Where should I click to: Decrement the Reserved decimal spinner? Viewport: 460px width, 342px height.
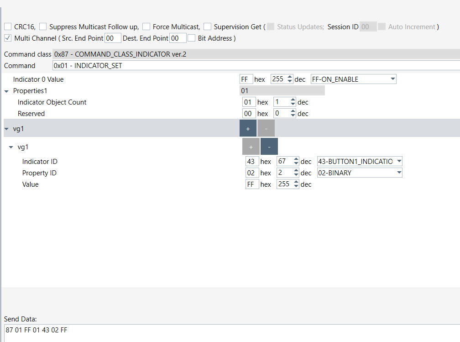[293, 116]
